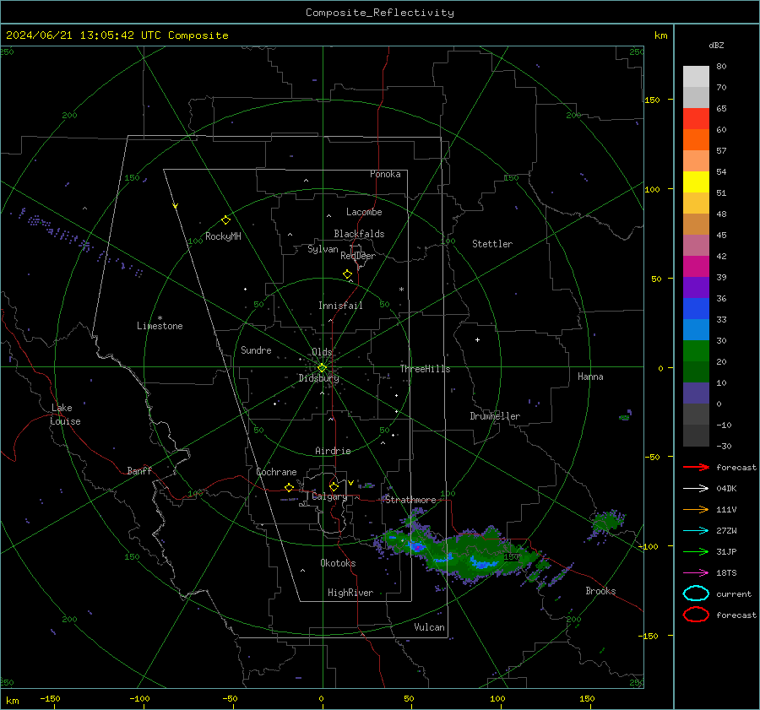Click the cyan current ellipse icon
The height and width of the screenshot is (710, 760).
coord(696,593)
